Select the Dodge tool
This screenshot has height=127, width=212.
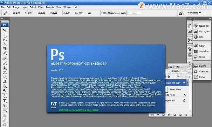(x=4, y=90)
